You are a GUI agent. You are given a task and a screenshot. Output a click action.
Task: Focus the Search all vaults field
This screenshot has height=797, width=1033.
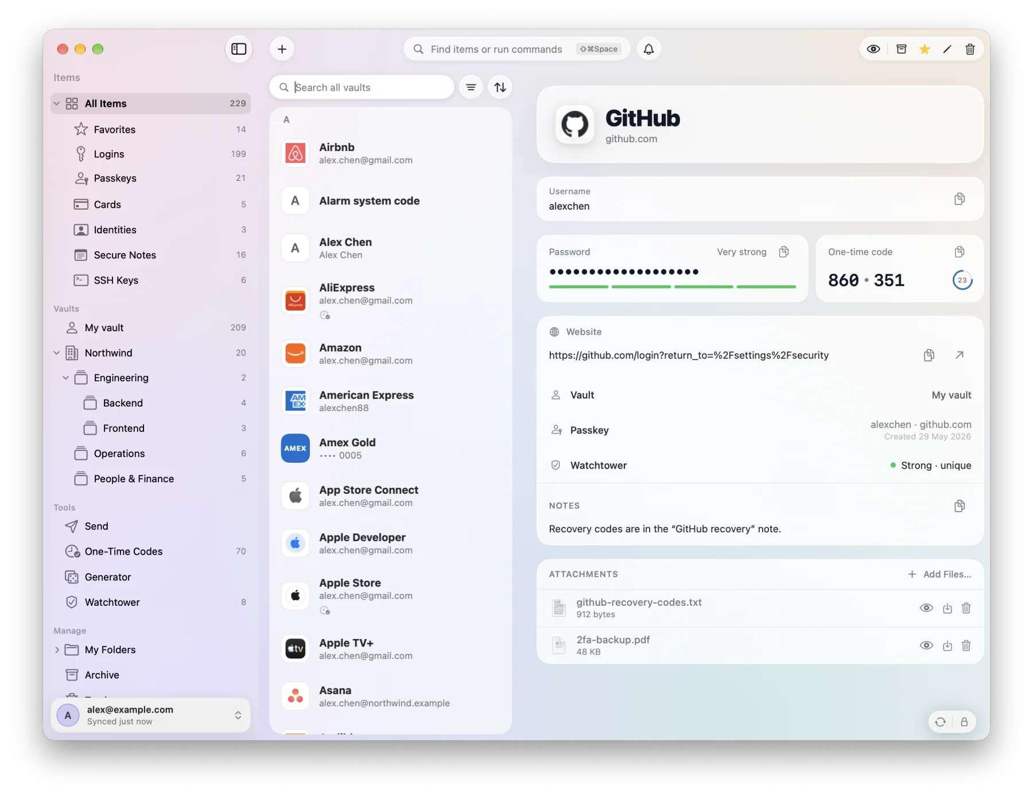[362, 87]
